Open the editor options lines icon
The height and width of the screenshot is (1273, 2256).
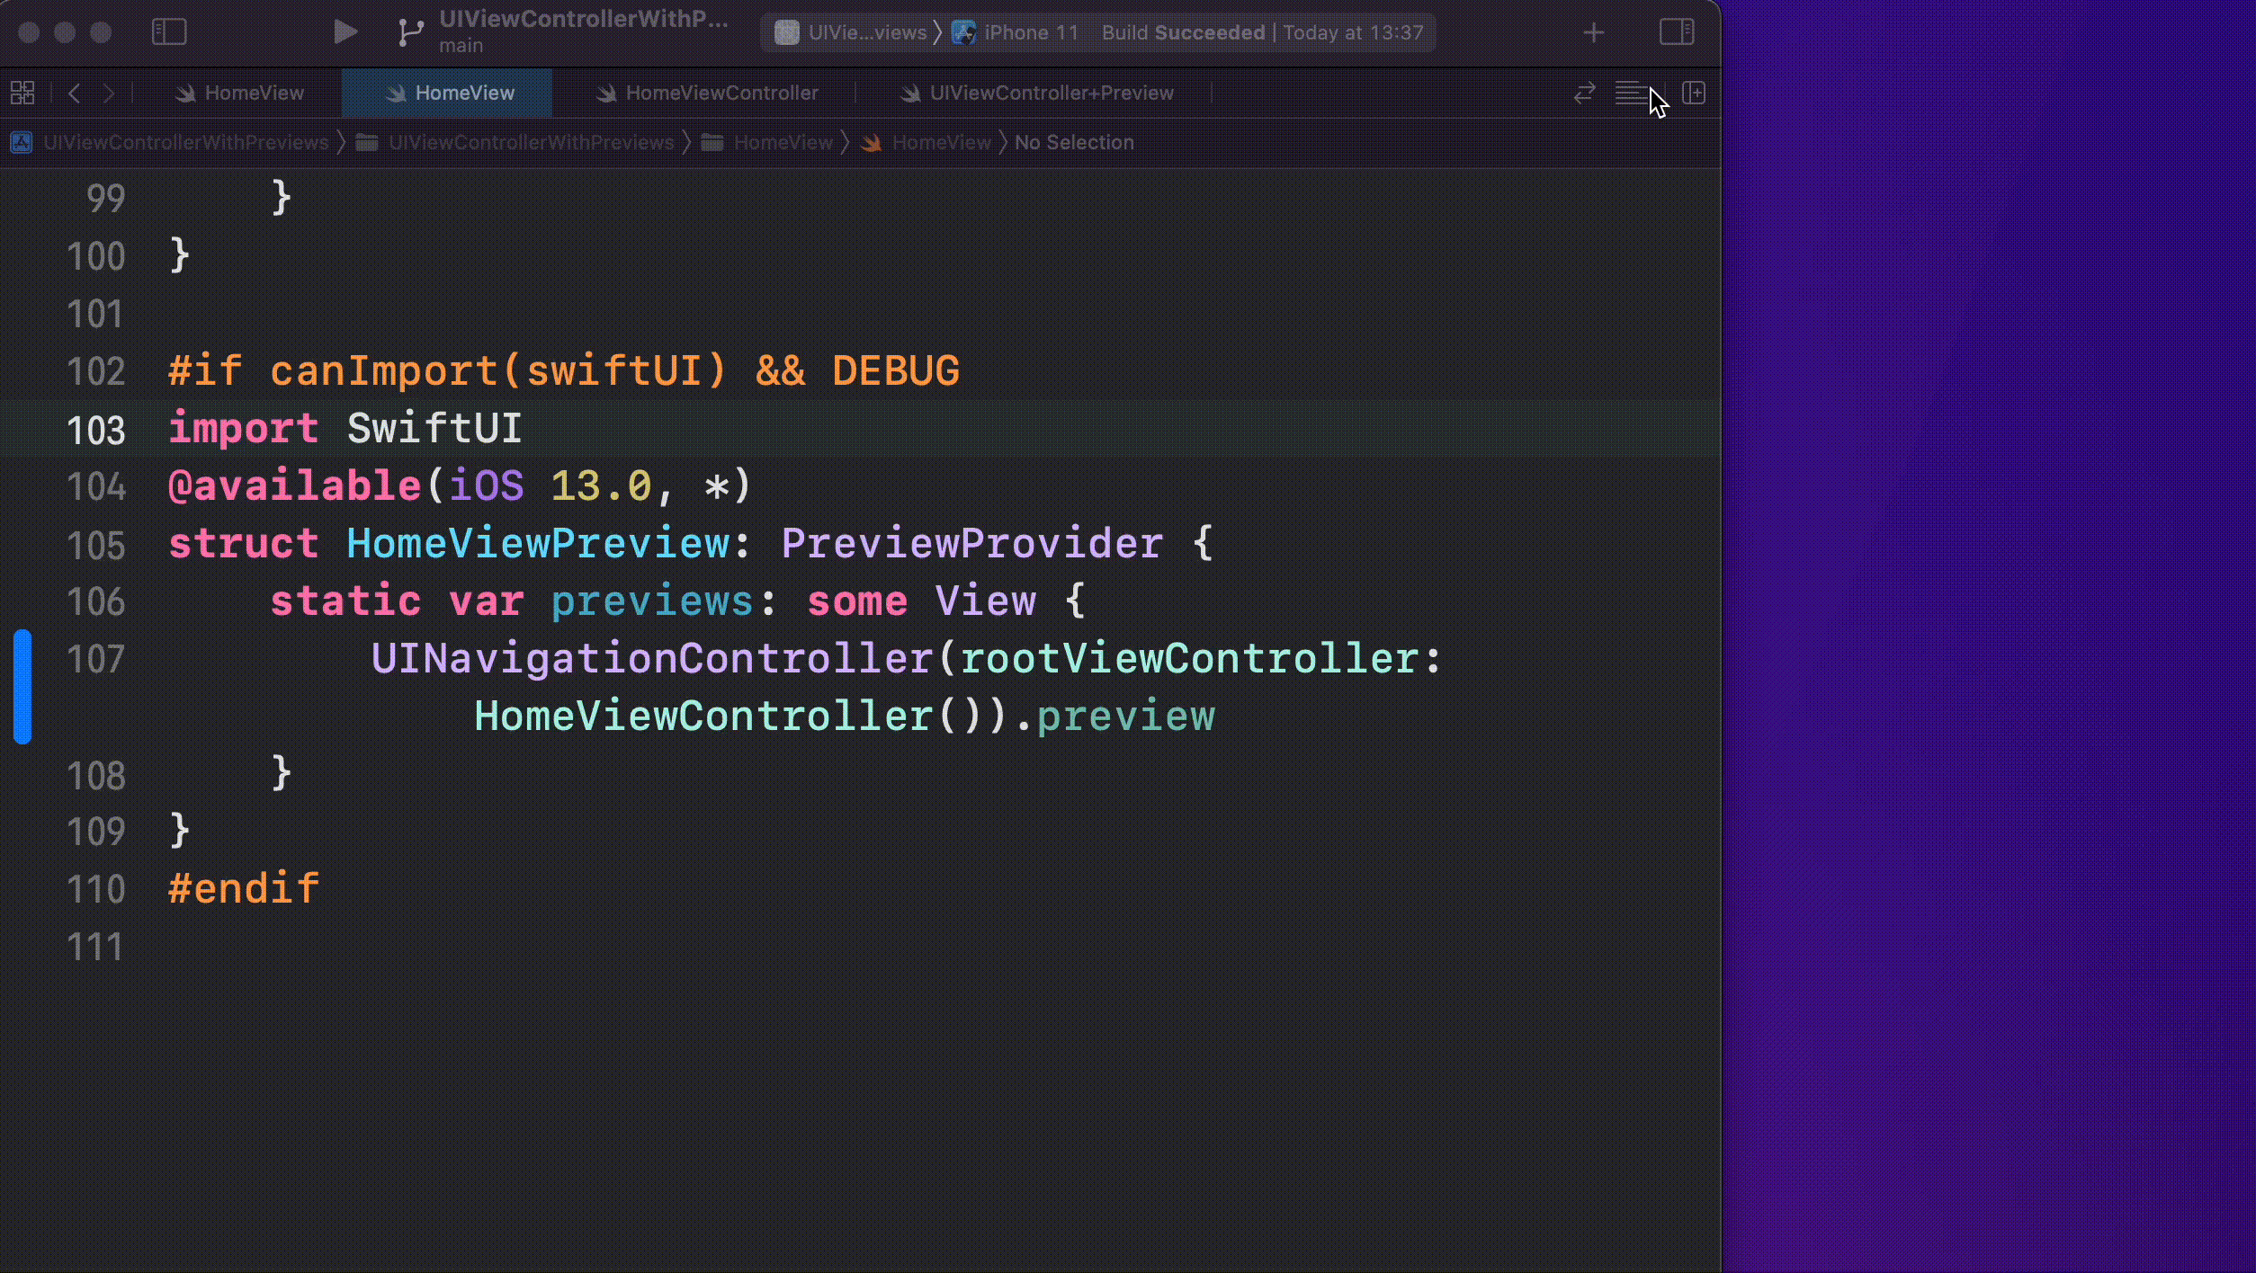[x=1630, y=93]
